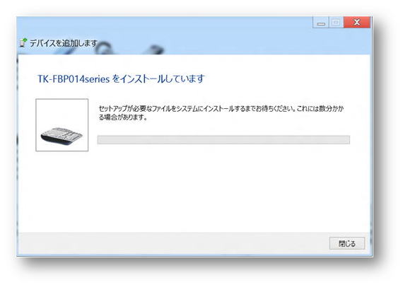Close the wizard with the red X

(x=357, y=23)
